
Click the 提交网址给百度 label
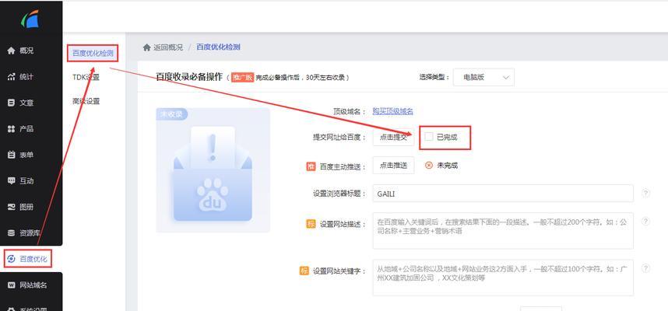pyautogui.click(x=339, y=137)
